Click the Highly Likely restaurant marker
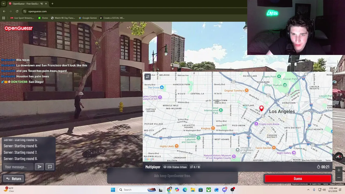345x194 pixels. click(x=177, y=146)
